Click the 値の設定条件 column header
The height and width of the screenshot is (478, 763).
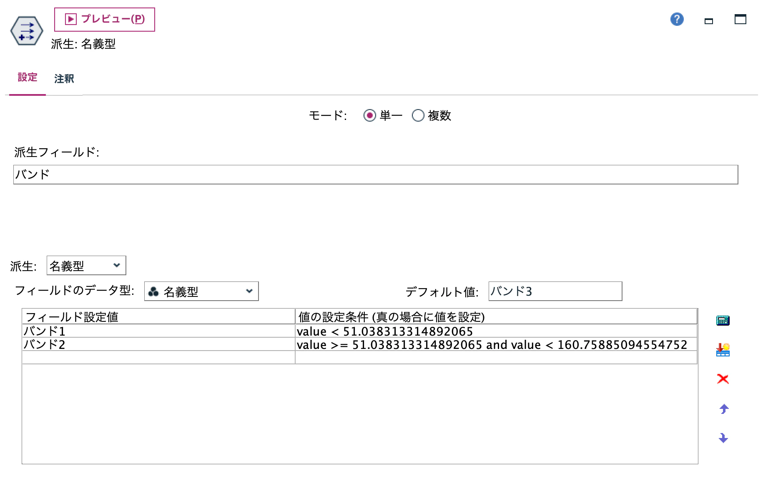click(x=496, y=317)
